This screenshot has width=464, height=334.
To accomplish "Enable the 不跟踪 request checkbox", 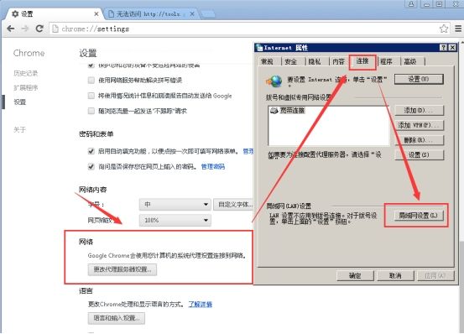I will (91, 111).
